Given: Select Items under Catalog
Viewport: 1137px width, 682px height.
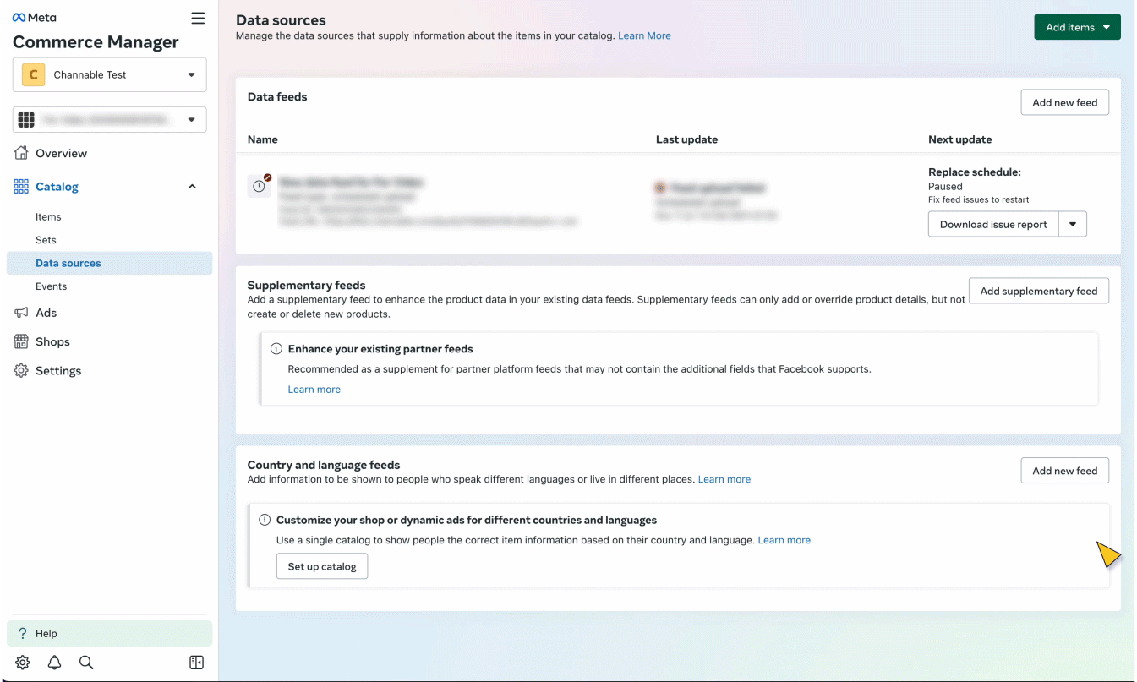Looking at the screenshot, I should click(48, 217).
